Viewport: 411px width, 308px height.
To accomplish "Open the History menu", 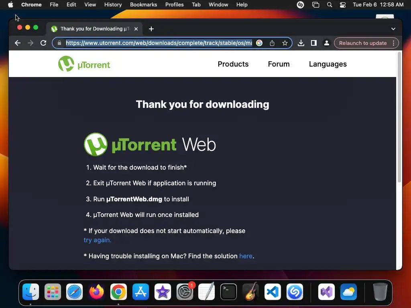I will (113, 5).
